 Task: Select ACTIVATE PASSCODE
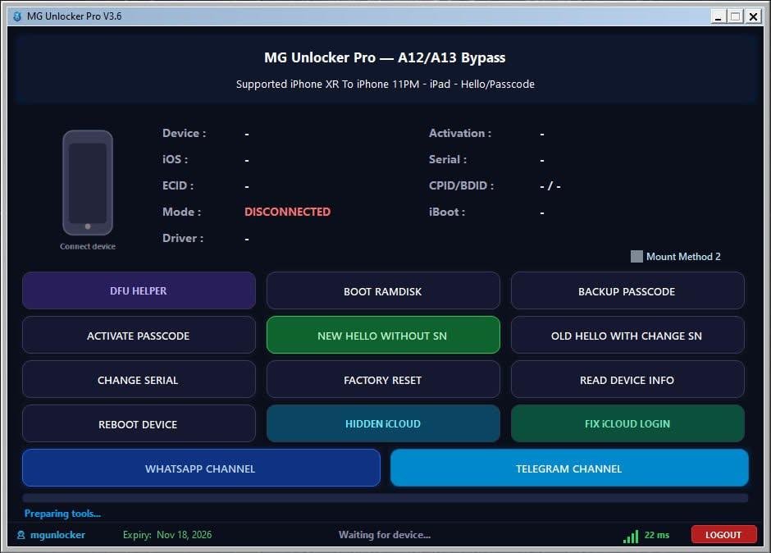[139, 335]
